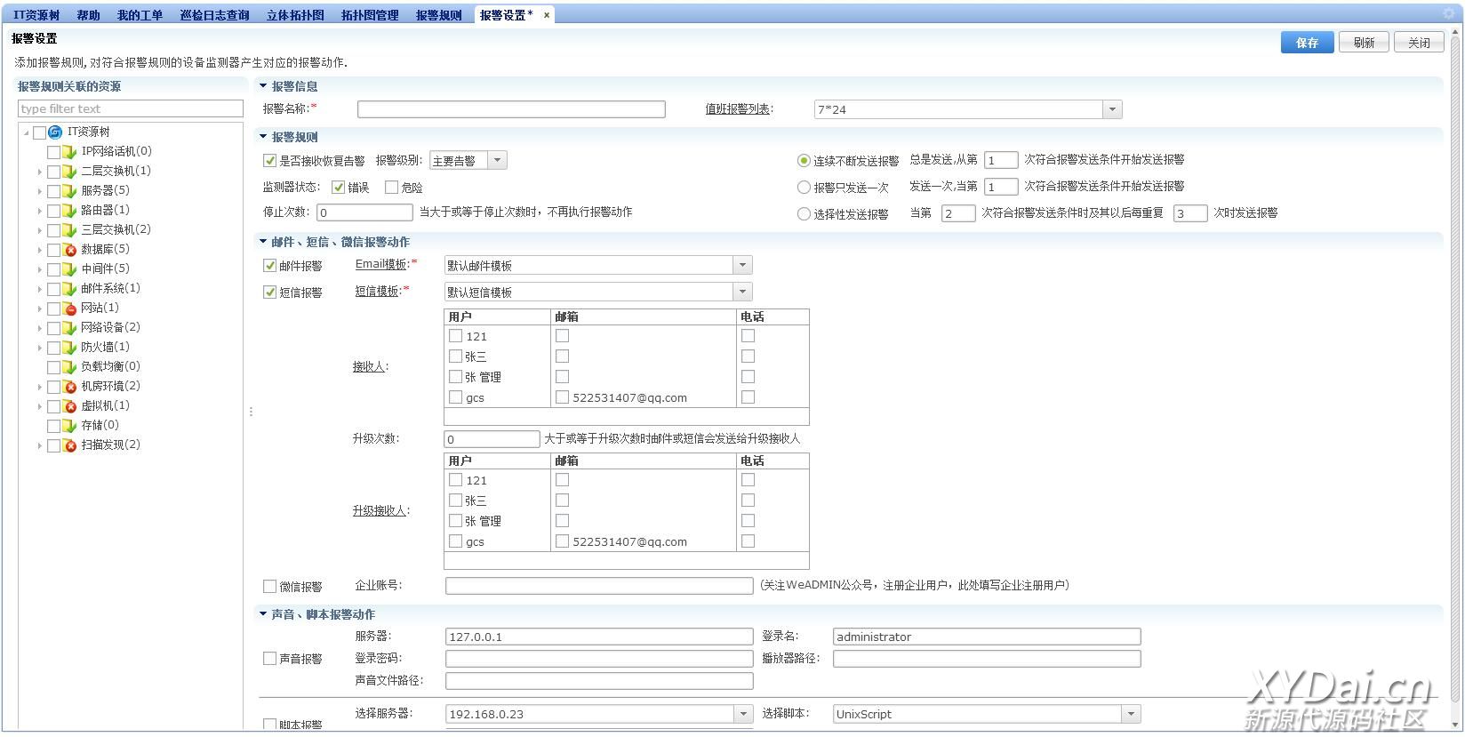This screenshot has width=1473, height=737.
Task: Close the 报警设置 tab with its X
Action: click(547, 15)
